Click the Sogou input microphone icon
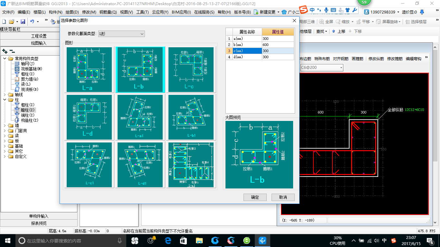This screenshot has width=440, height=247. click(x=326, y=10)
